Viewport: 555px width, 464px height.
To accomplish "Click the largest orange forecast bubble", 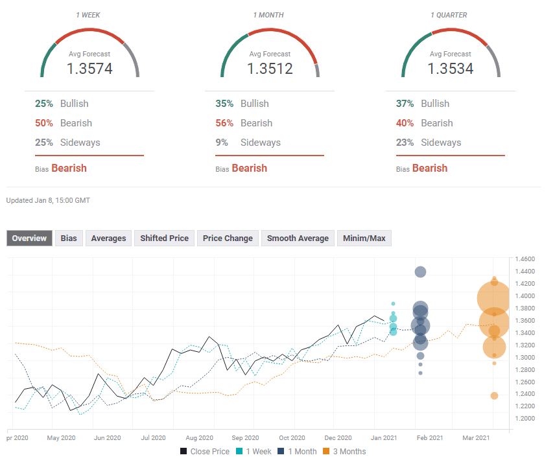I will point(494,298).
